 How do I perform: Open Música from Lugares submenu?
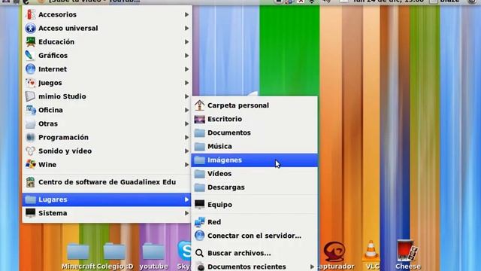coord(255,146)
